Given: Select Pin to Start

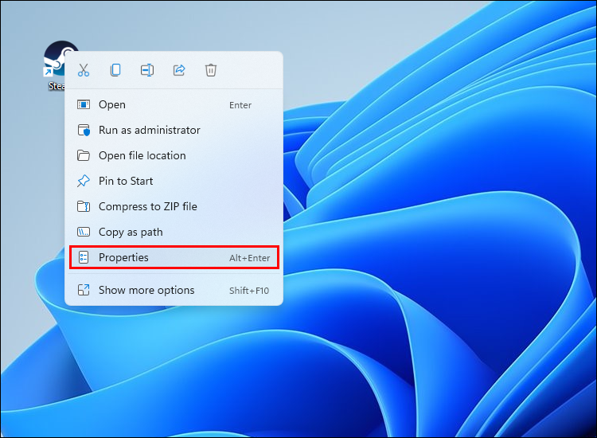Looking at the screenshot, I should [x=174, y=182].
